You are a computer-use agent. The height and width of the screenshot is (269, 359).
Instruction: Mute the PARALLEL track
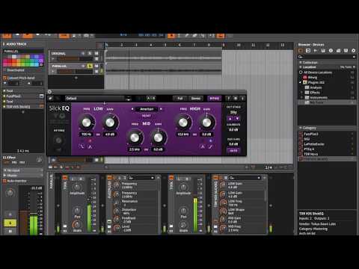(x=96, y=66)
